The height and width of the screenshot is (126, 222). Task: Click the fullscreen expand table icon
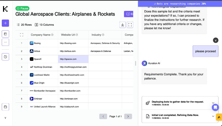click(130, 25)
